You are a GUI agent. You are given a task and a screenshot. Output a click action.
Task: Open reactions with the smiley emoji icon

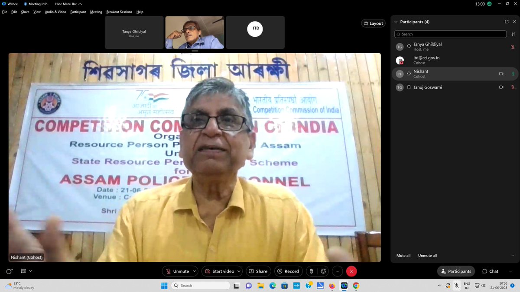pyautogui.click(x=323, y=271)
